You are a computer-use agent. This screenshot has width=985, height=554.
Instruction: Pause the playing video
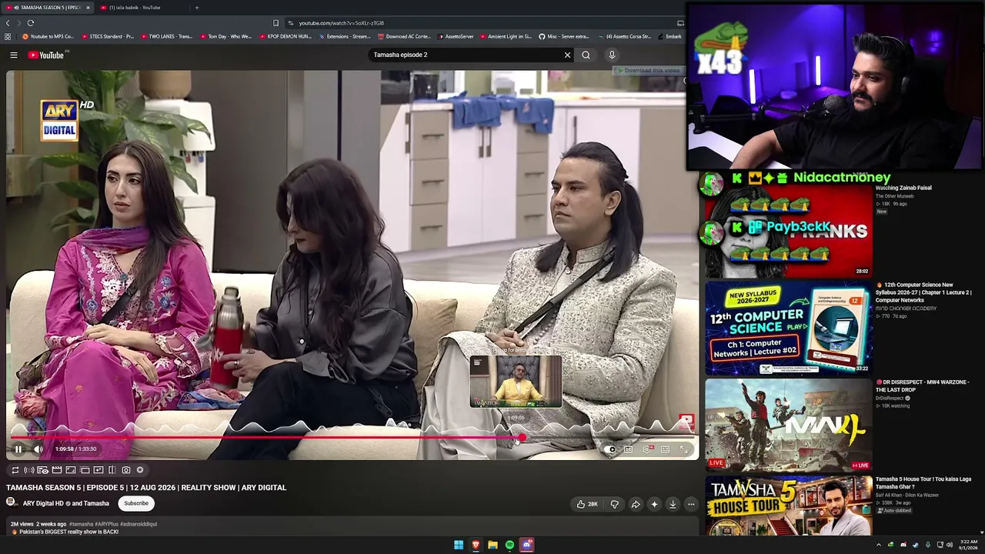coord(18,449)
